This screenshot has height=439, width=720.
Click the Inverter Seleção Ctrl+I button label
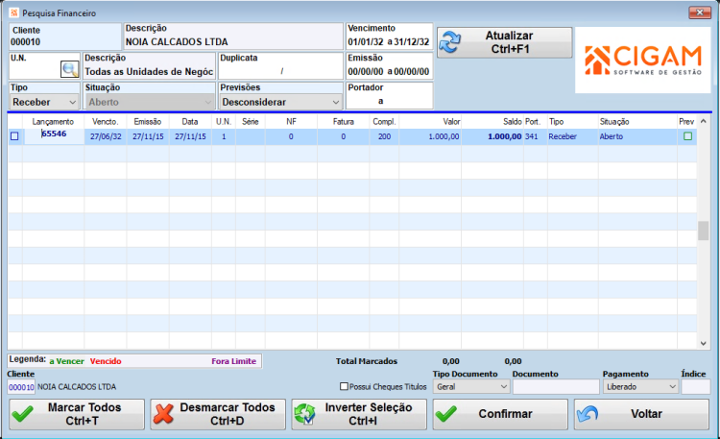pos(369,414)
